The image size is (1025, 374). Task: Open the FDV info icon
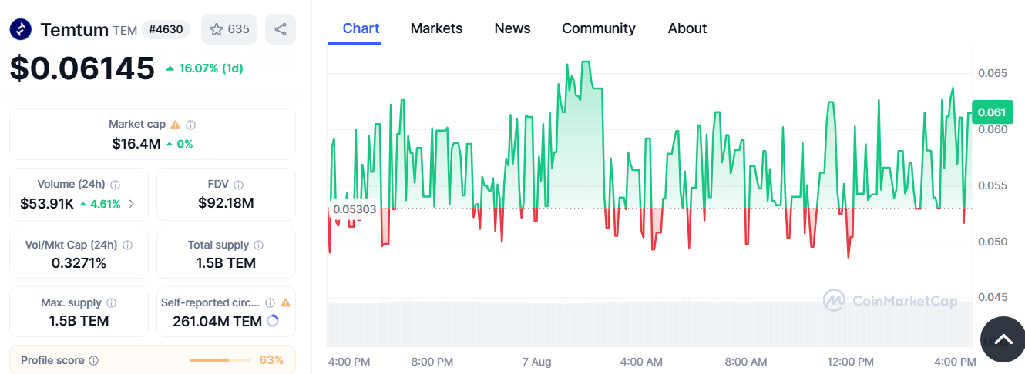(x=239, y=185)
